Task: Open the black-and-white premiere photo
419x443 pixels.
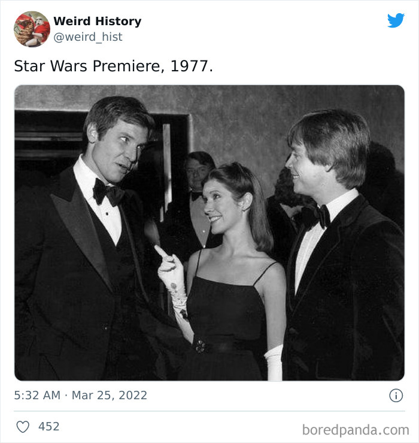Action: [x=209, y=233]
